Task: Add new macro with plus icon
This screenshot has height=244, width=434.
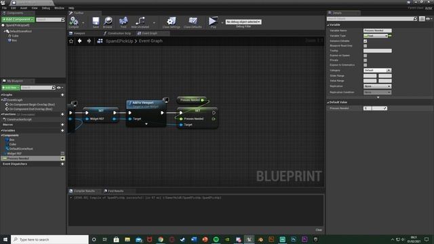Action: (62, 125)
